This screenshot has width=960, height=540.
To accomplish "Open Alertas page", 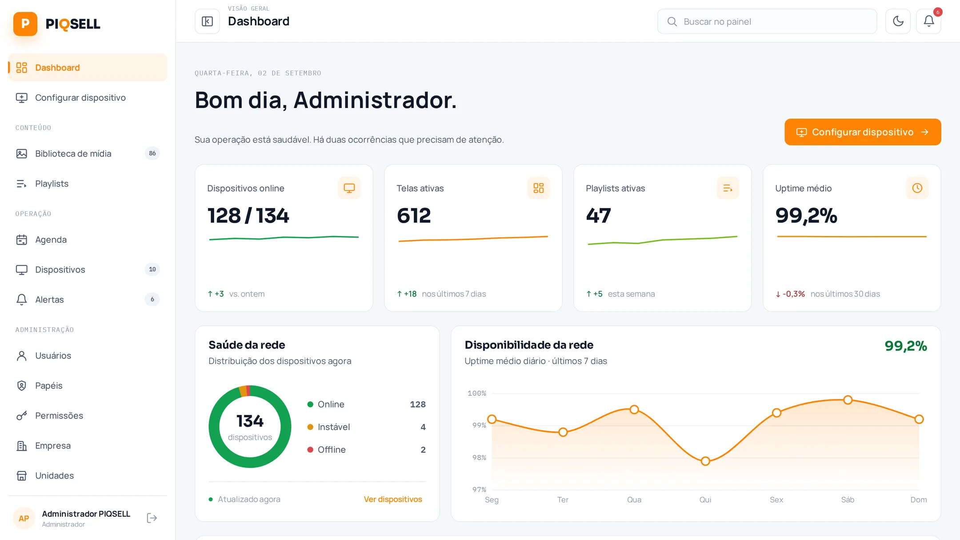I will (x=88, y=300).
